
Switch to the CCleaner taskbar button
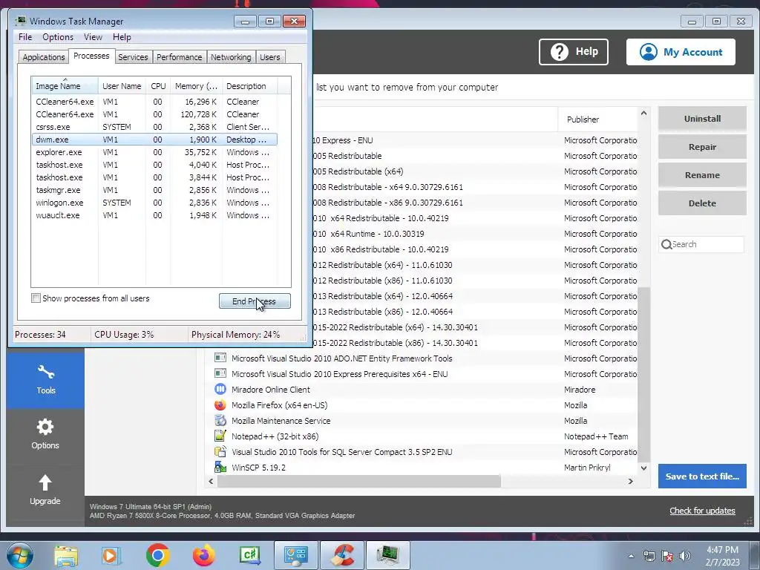[x=342, y=555]
